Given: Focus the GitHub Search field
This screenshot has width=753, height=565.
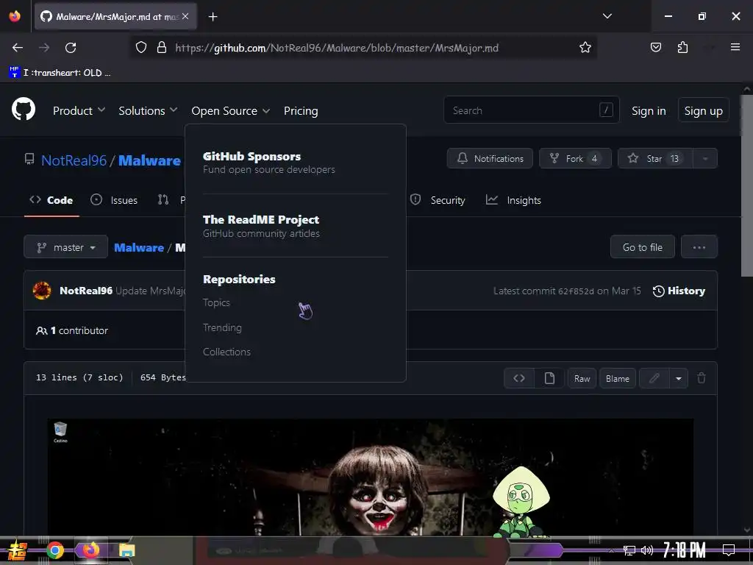Looking at the screenshot, I should (x=531, y=110).
